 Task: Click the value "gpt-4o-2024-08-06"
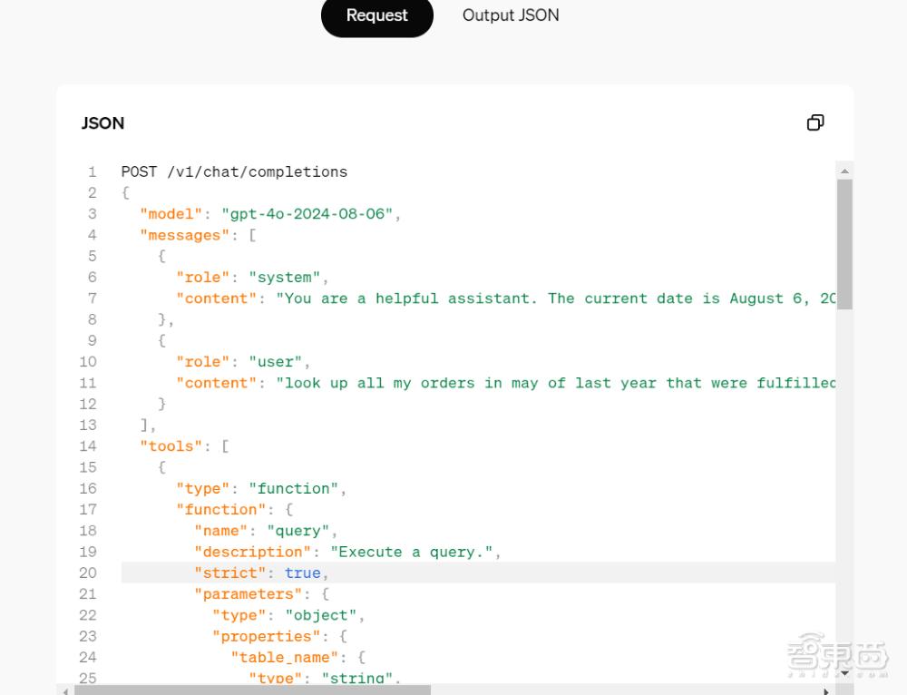[307, 214]
